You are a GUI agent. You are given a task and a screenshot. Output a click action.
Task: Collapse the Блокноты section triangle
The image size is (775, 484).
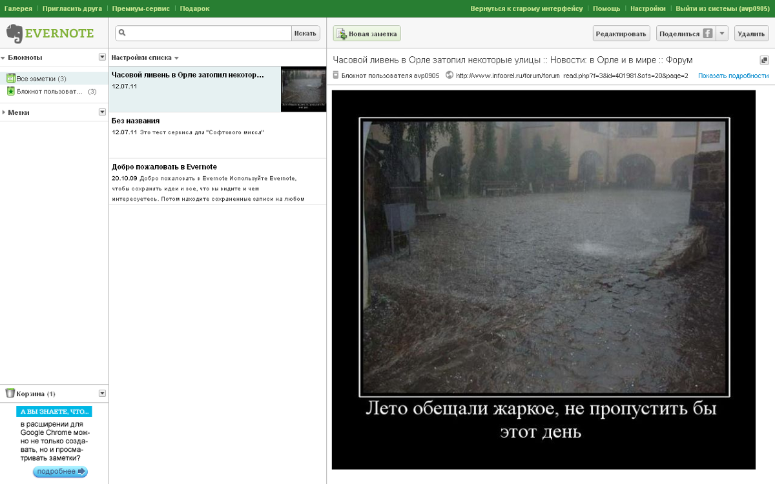(4, 57)
